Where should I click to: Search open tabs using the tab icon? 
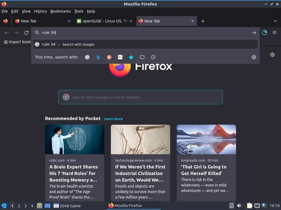[x=142, y=57]
